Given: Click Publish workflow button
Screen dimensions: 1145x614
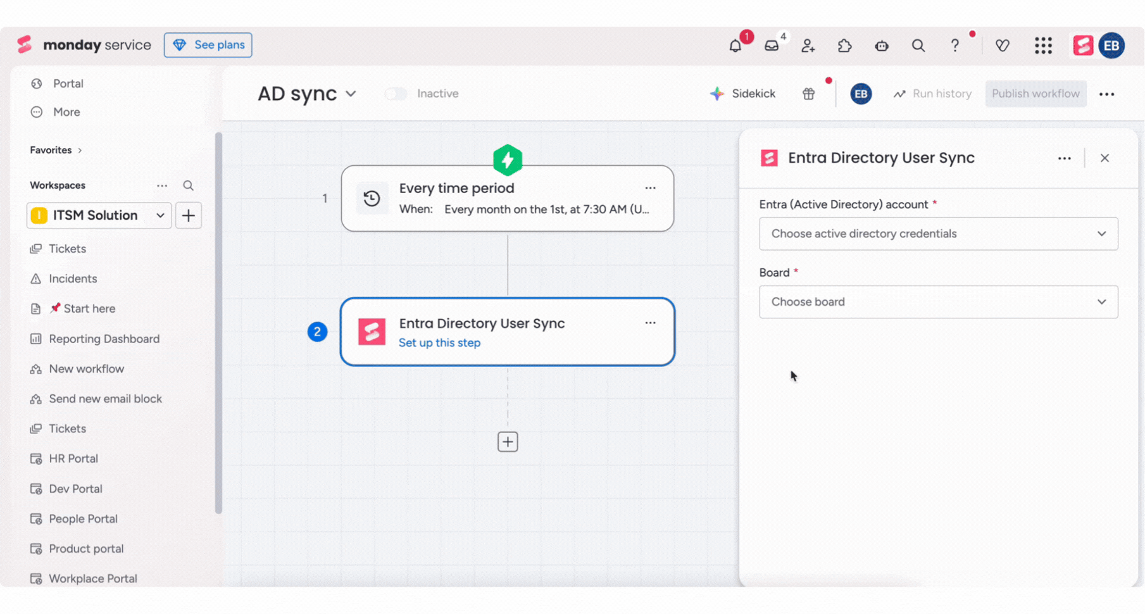Looking at the screenshot, I should point(1036,94).
